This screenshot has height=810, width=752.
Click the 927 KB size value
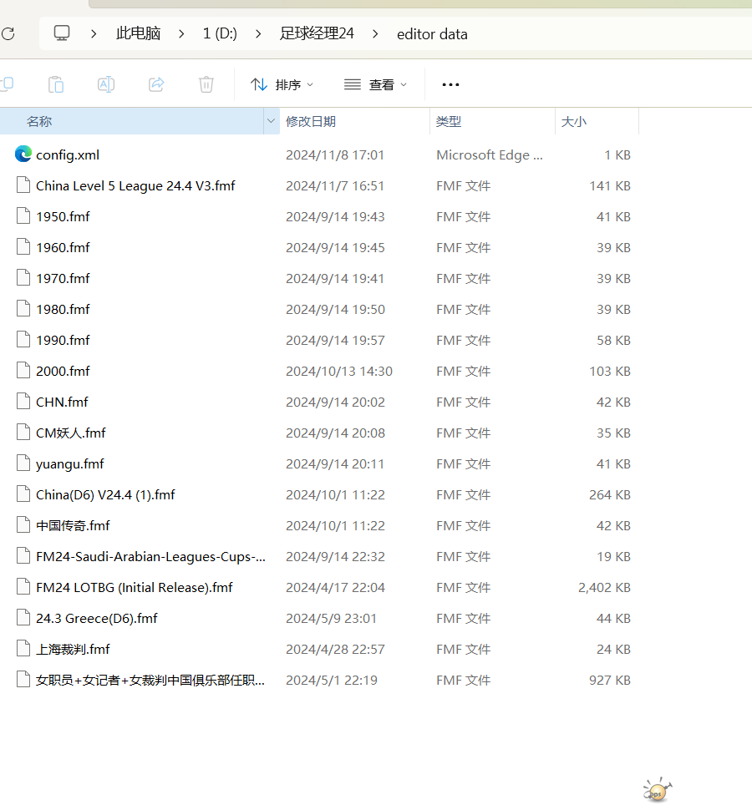[610, 681]
